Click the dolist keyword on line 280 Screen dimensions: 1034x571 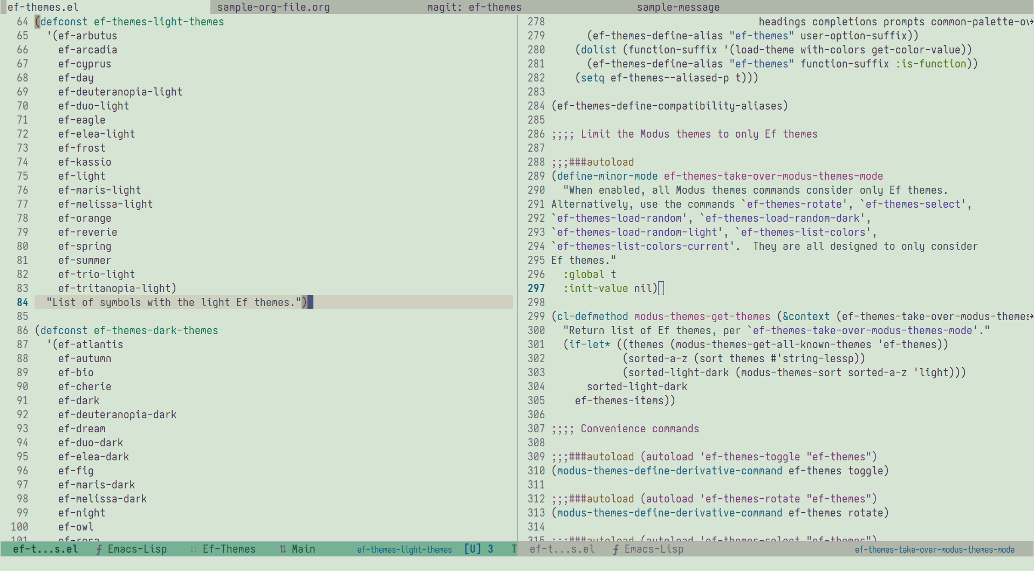click(x=598, y=50)
